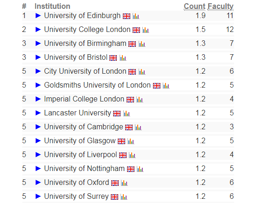Image resolution: width=261 pixels, height=203 pixels.
Task: Expand University of Liverpool disclosure triangle
Action: pyautogui.click(x=38, y=155)
